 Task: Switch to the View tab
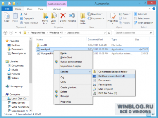click(41, 9)
